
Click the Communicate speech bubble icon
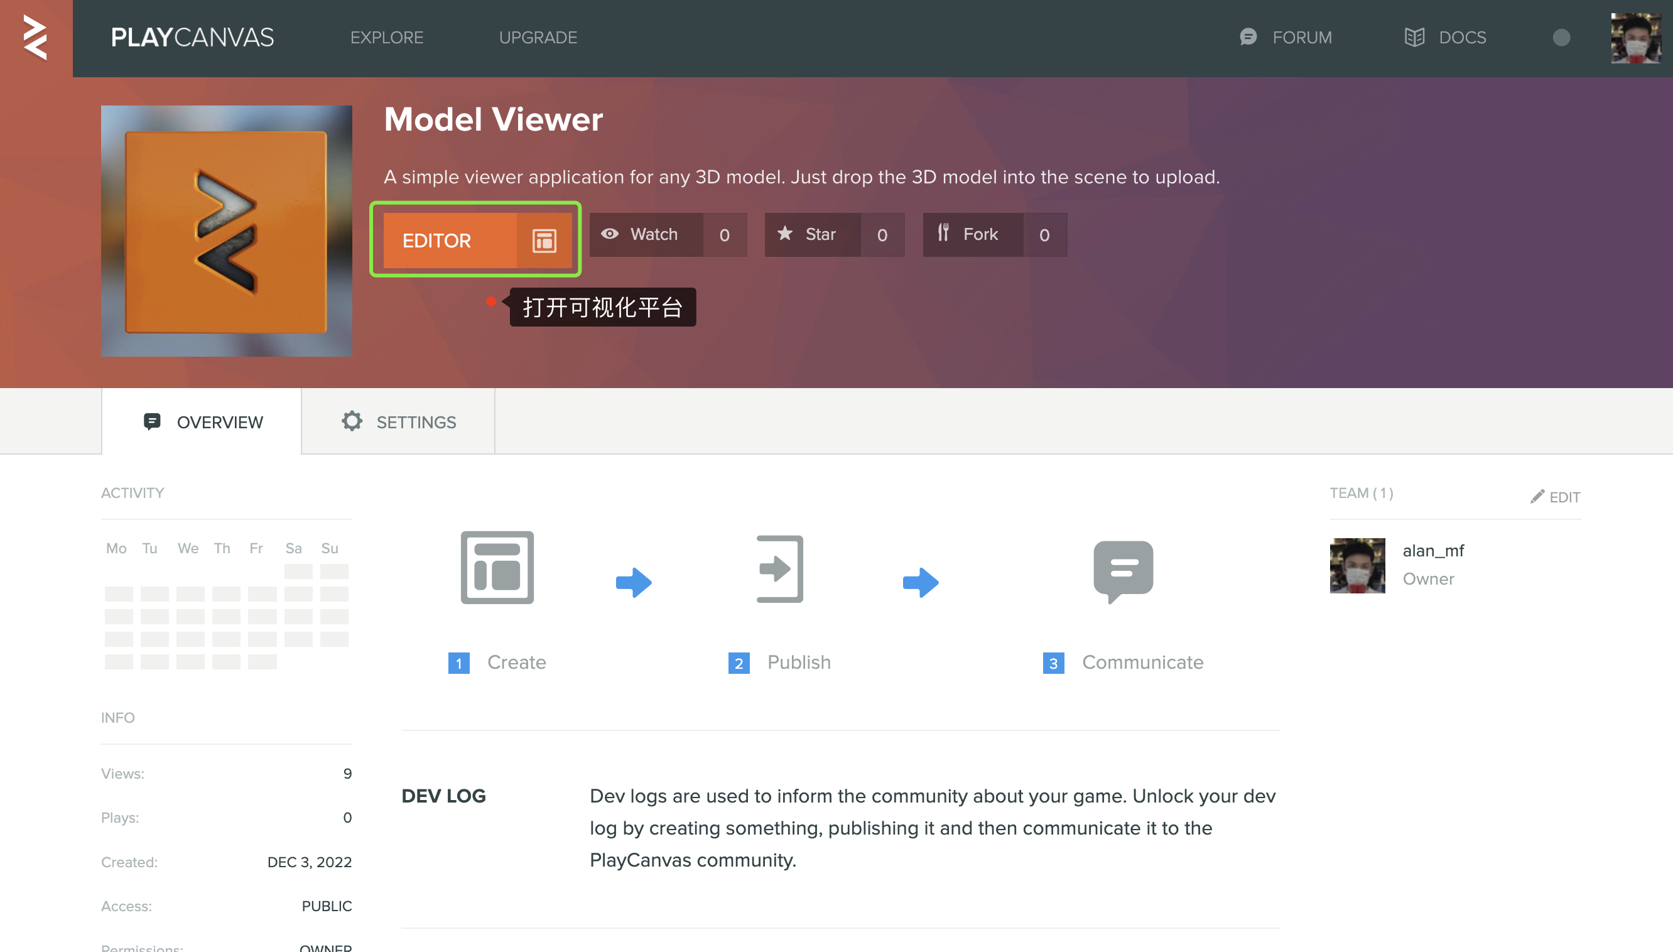click(x=1122, y=570)
